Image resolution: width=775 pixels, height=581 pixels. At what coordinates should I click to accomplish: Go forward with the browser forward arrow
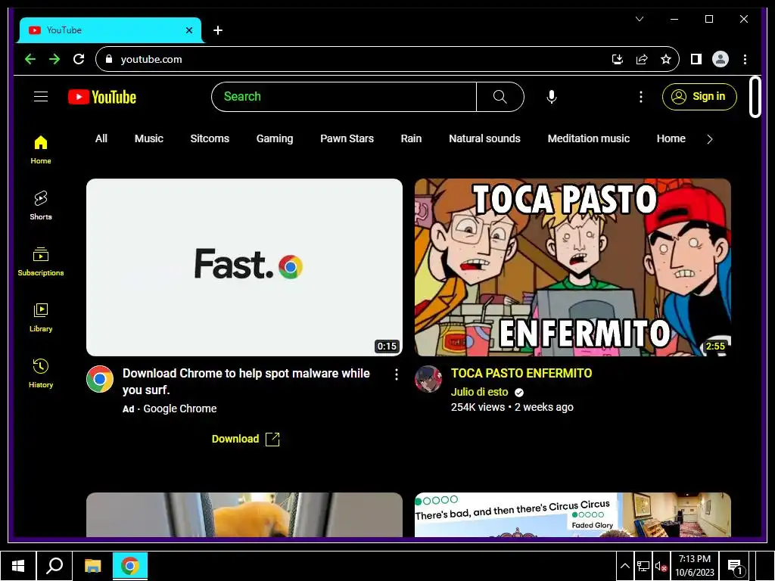[54, 59]
